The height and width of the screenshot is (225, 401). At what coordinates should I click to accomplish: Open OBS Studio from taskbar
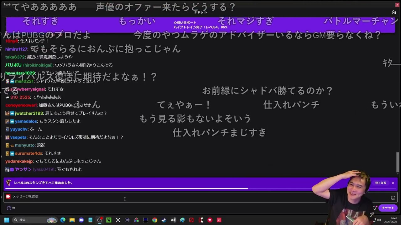coord(100,220)
